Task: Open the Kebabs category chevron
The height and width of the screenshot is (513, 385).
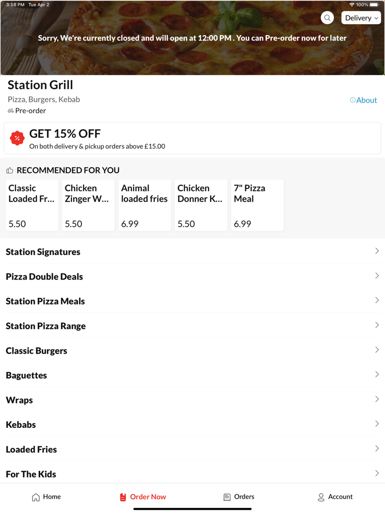Action: 377,424
